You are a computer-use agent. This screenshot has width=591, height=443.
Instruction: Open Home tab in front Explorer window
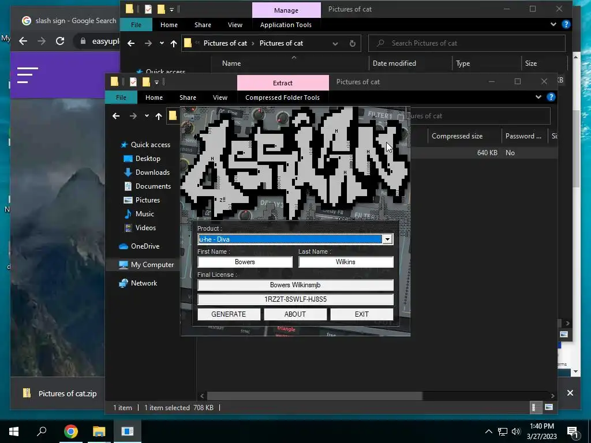[x=154, y=97]
